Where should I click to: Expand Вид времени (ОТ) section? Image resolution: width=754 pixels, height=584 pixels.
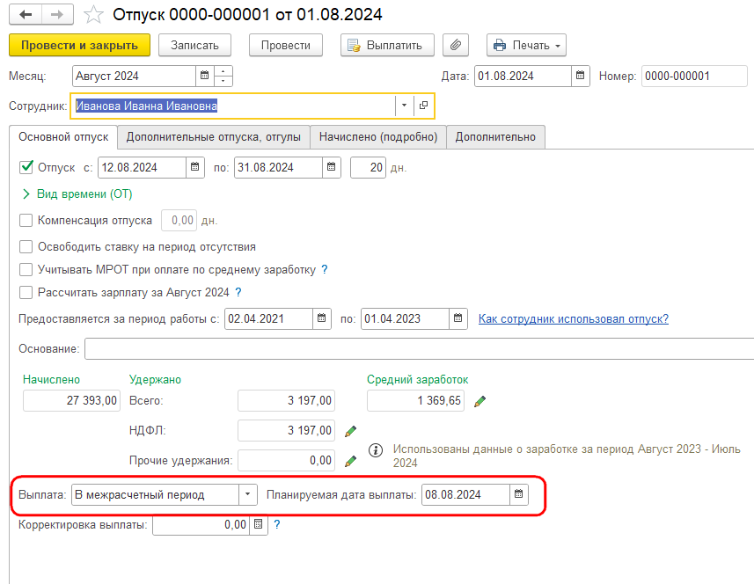coord(77,193)
